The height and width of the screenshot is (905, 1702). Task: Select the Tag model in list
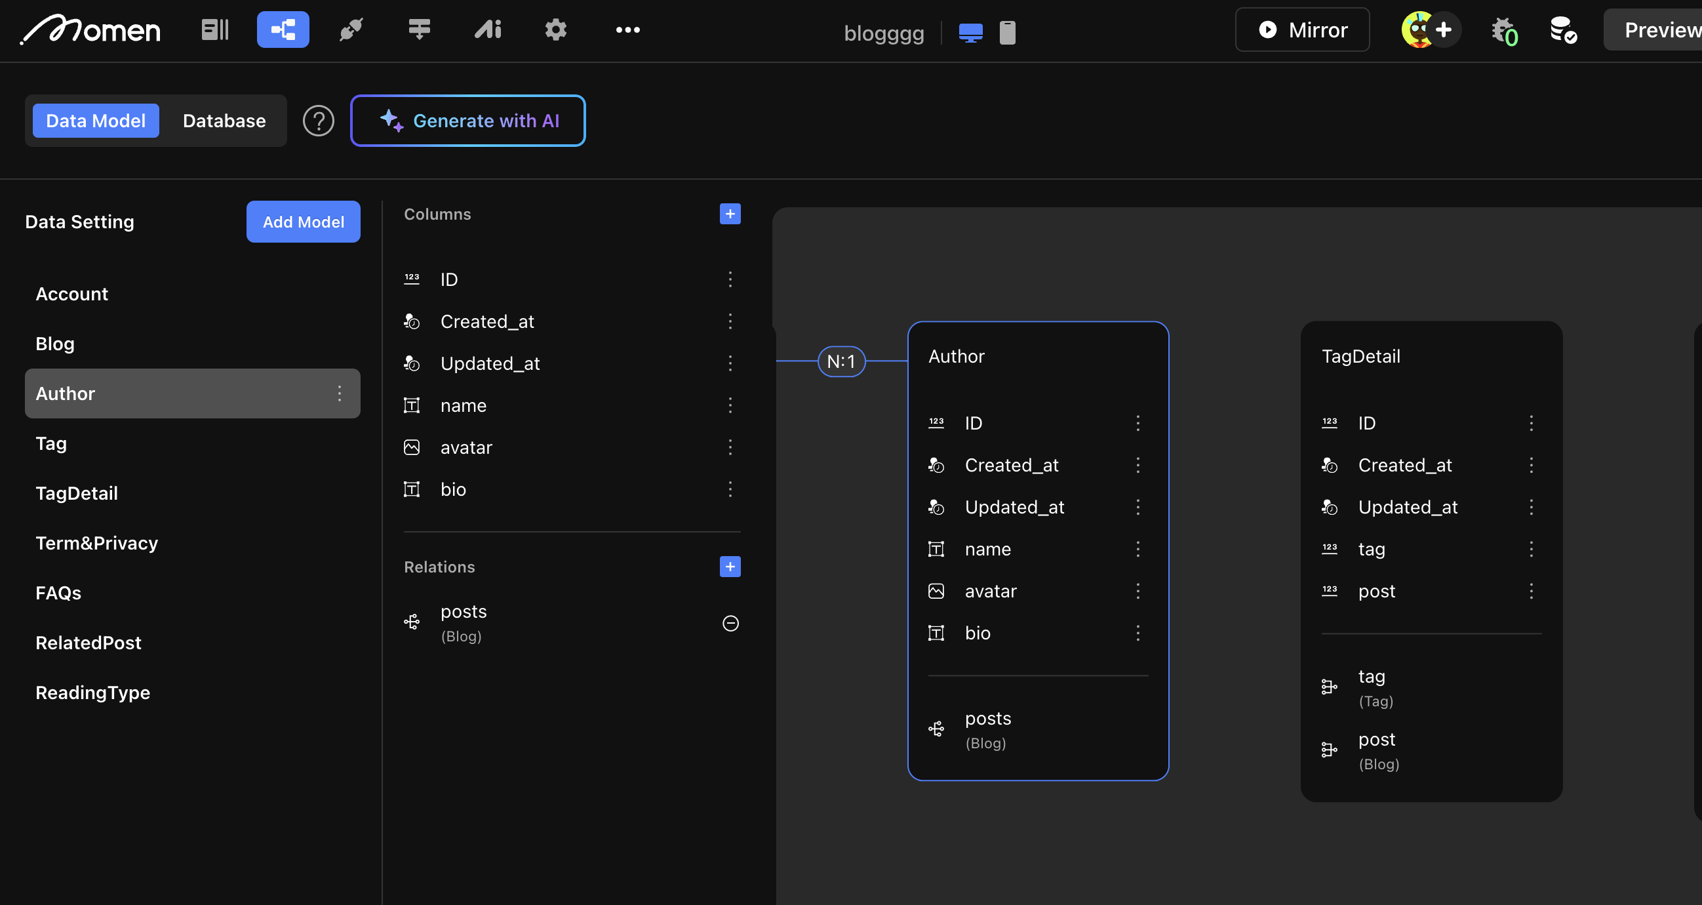click(192, 443)
